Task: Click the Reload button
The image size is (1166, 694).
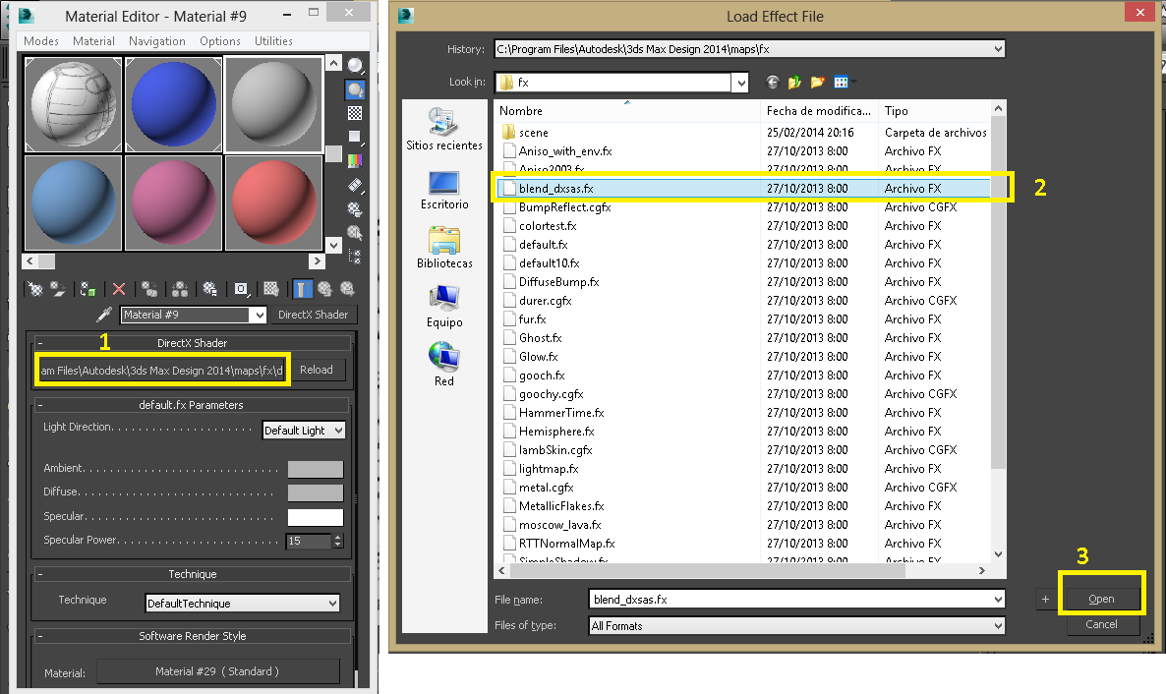Action: click(316, 370)
